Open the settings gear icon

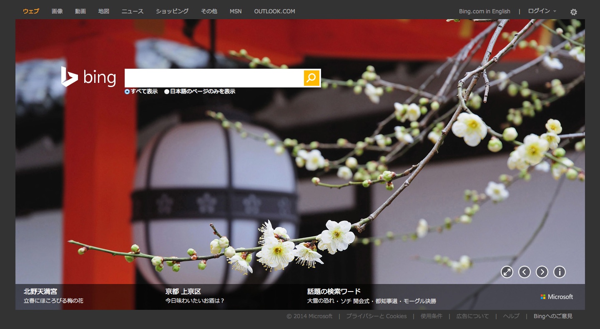pos(574,12)
